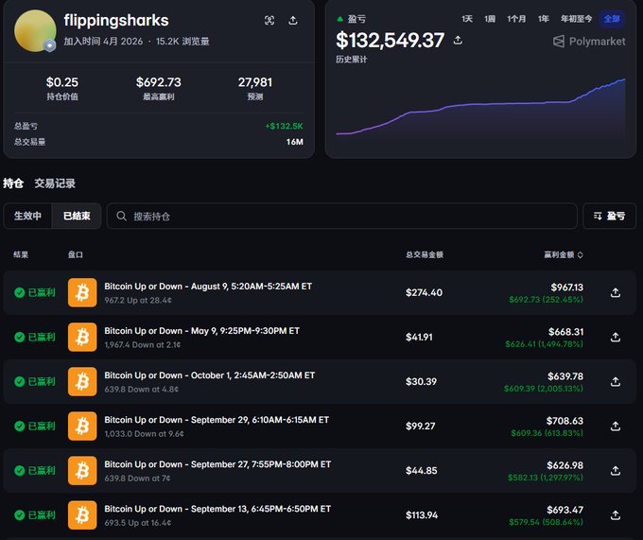Share the September 27 position row

pyautogui.click(x=616, y=471)
